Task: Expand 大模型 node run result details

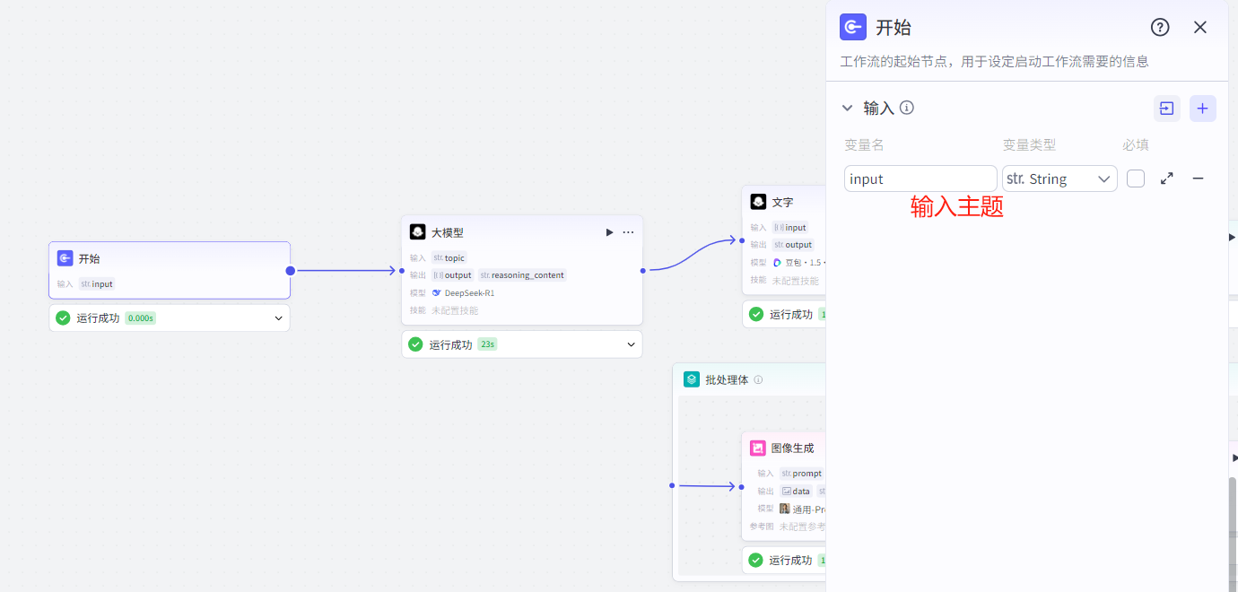Action: pyautogui.click(x=631, y=344)
